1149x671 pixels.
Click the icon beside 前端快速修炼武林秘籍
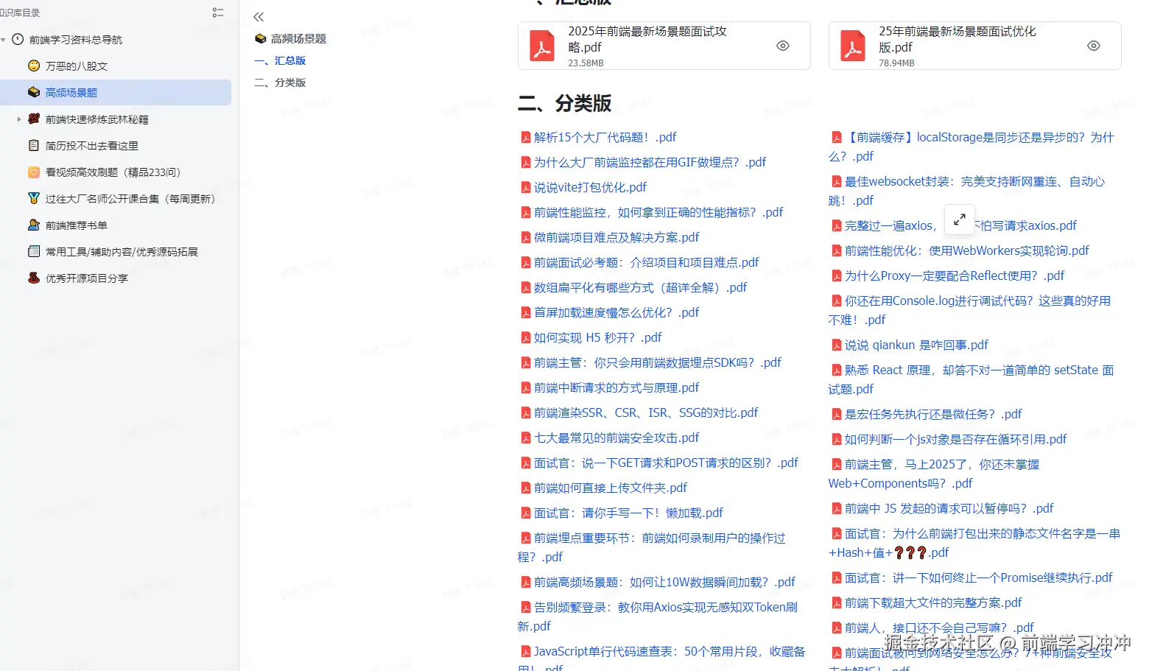pyautogui.click(x=34, y=119)
